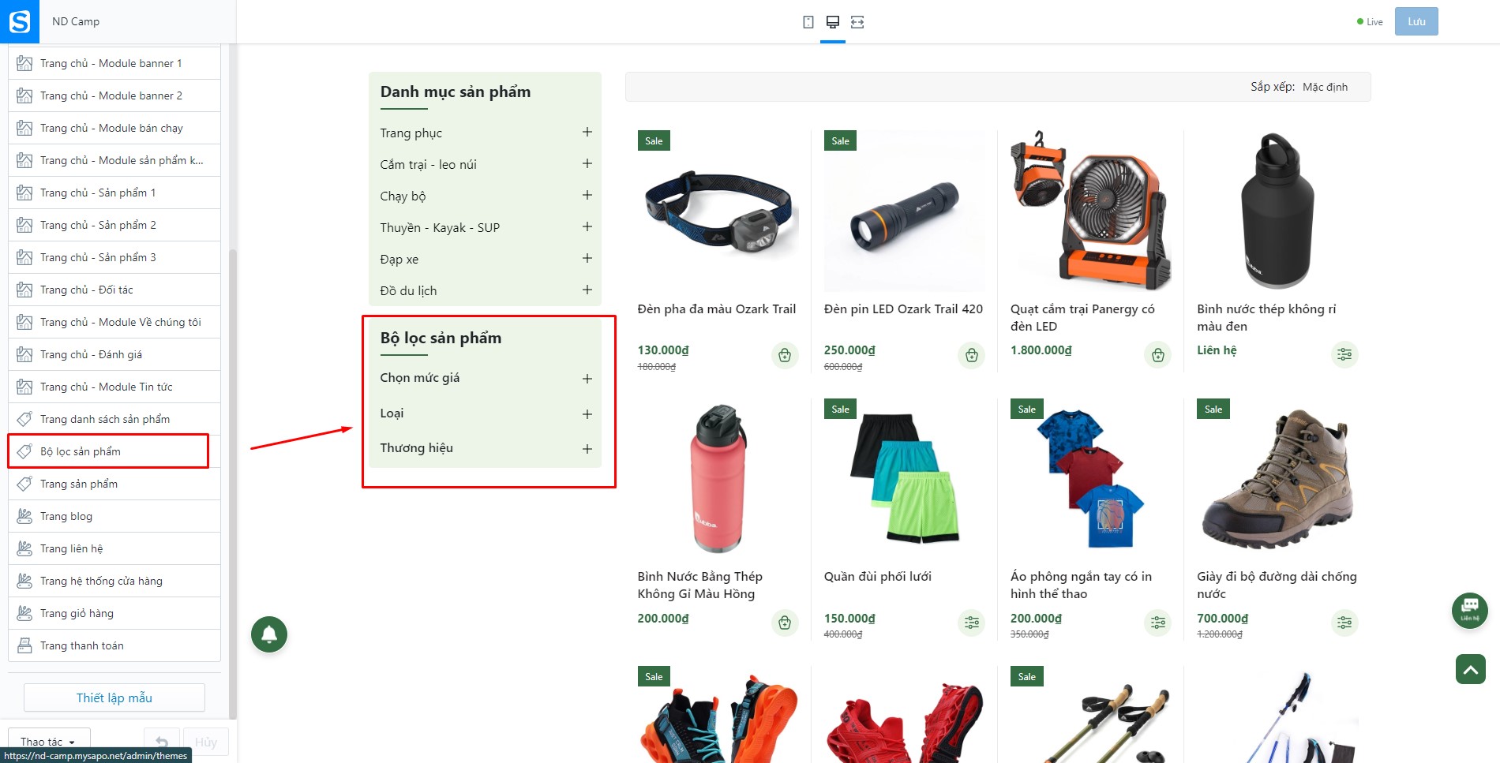
Task: Open Trang sản phẩm section
Action: (x=114, y=484)
